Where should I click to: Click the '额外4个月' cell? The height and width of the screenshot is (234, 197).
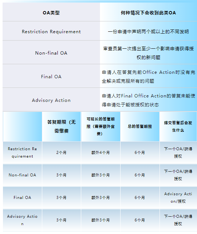(101, 152)
